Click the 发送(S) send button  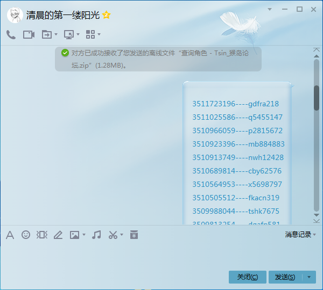285,277
